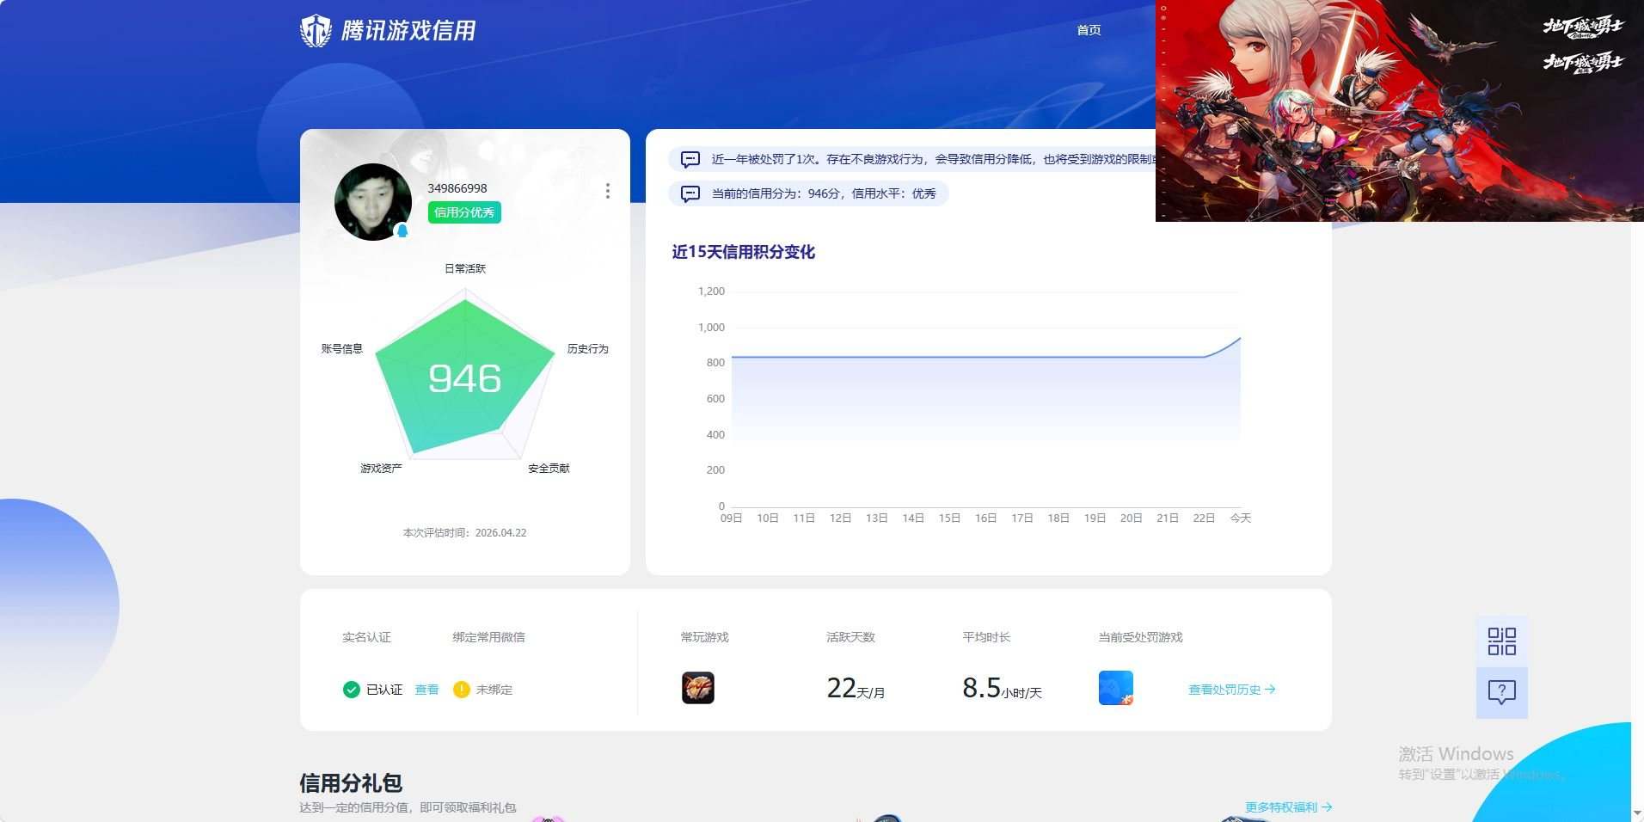
Task: Click the 09日 label on chart axis
Action: click(x=731, y=518)
